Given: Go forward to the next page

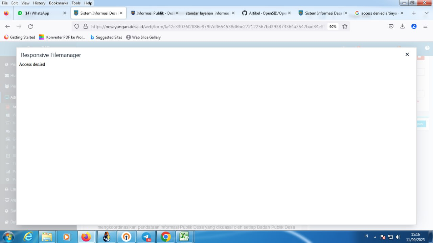Looking at the screenshot, I should [19, 26].
